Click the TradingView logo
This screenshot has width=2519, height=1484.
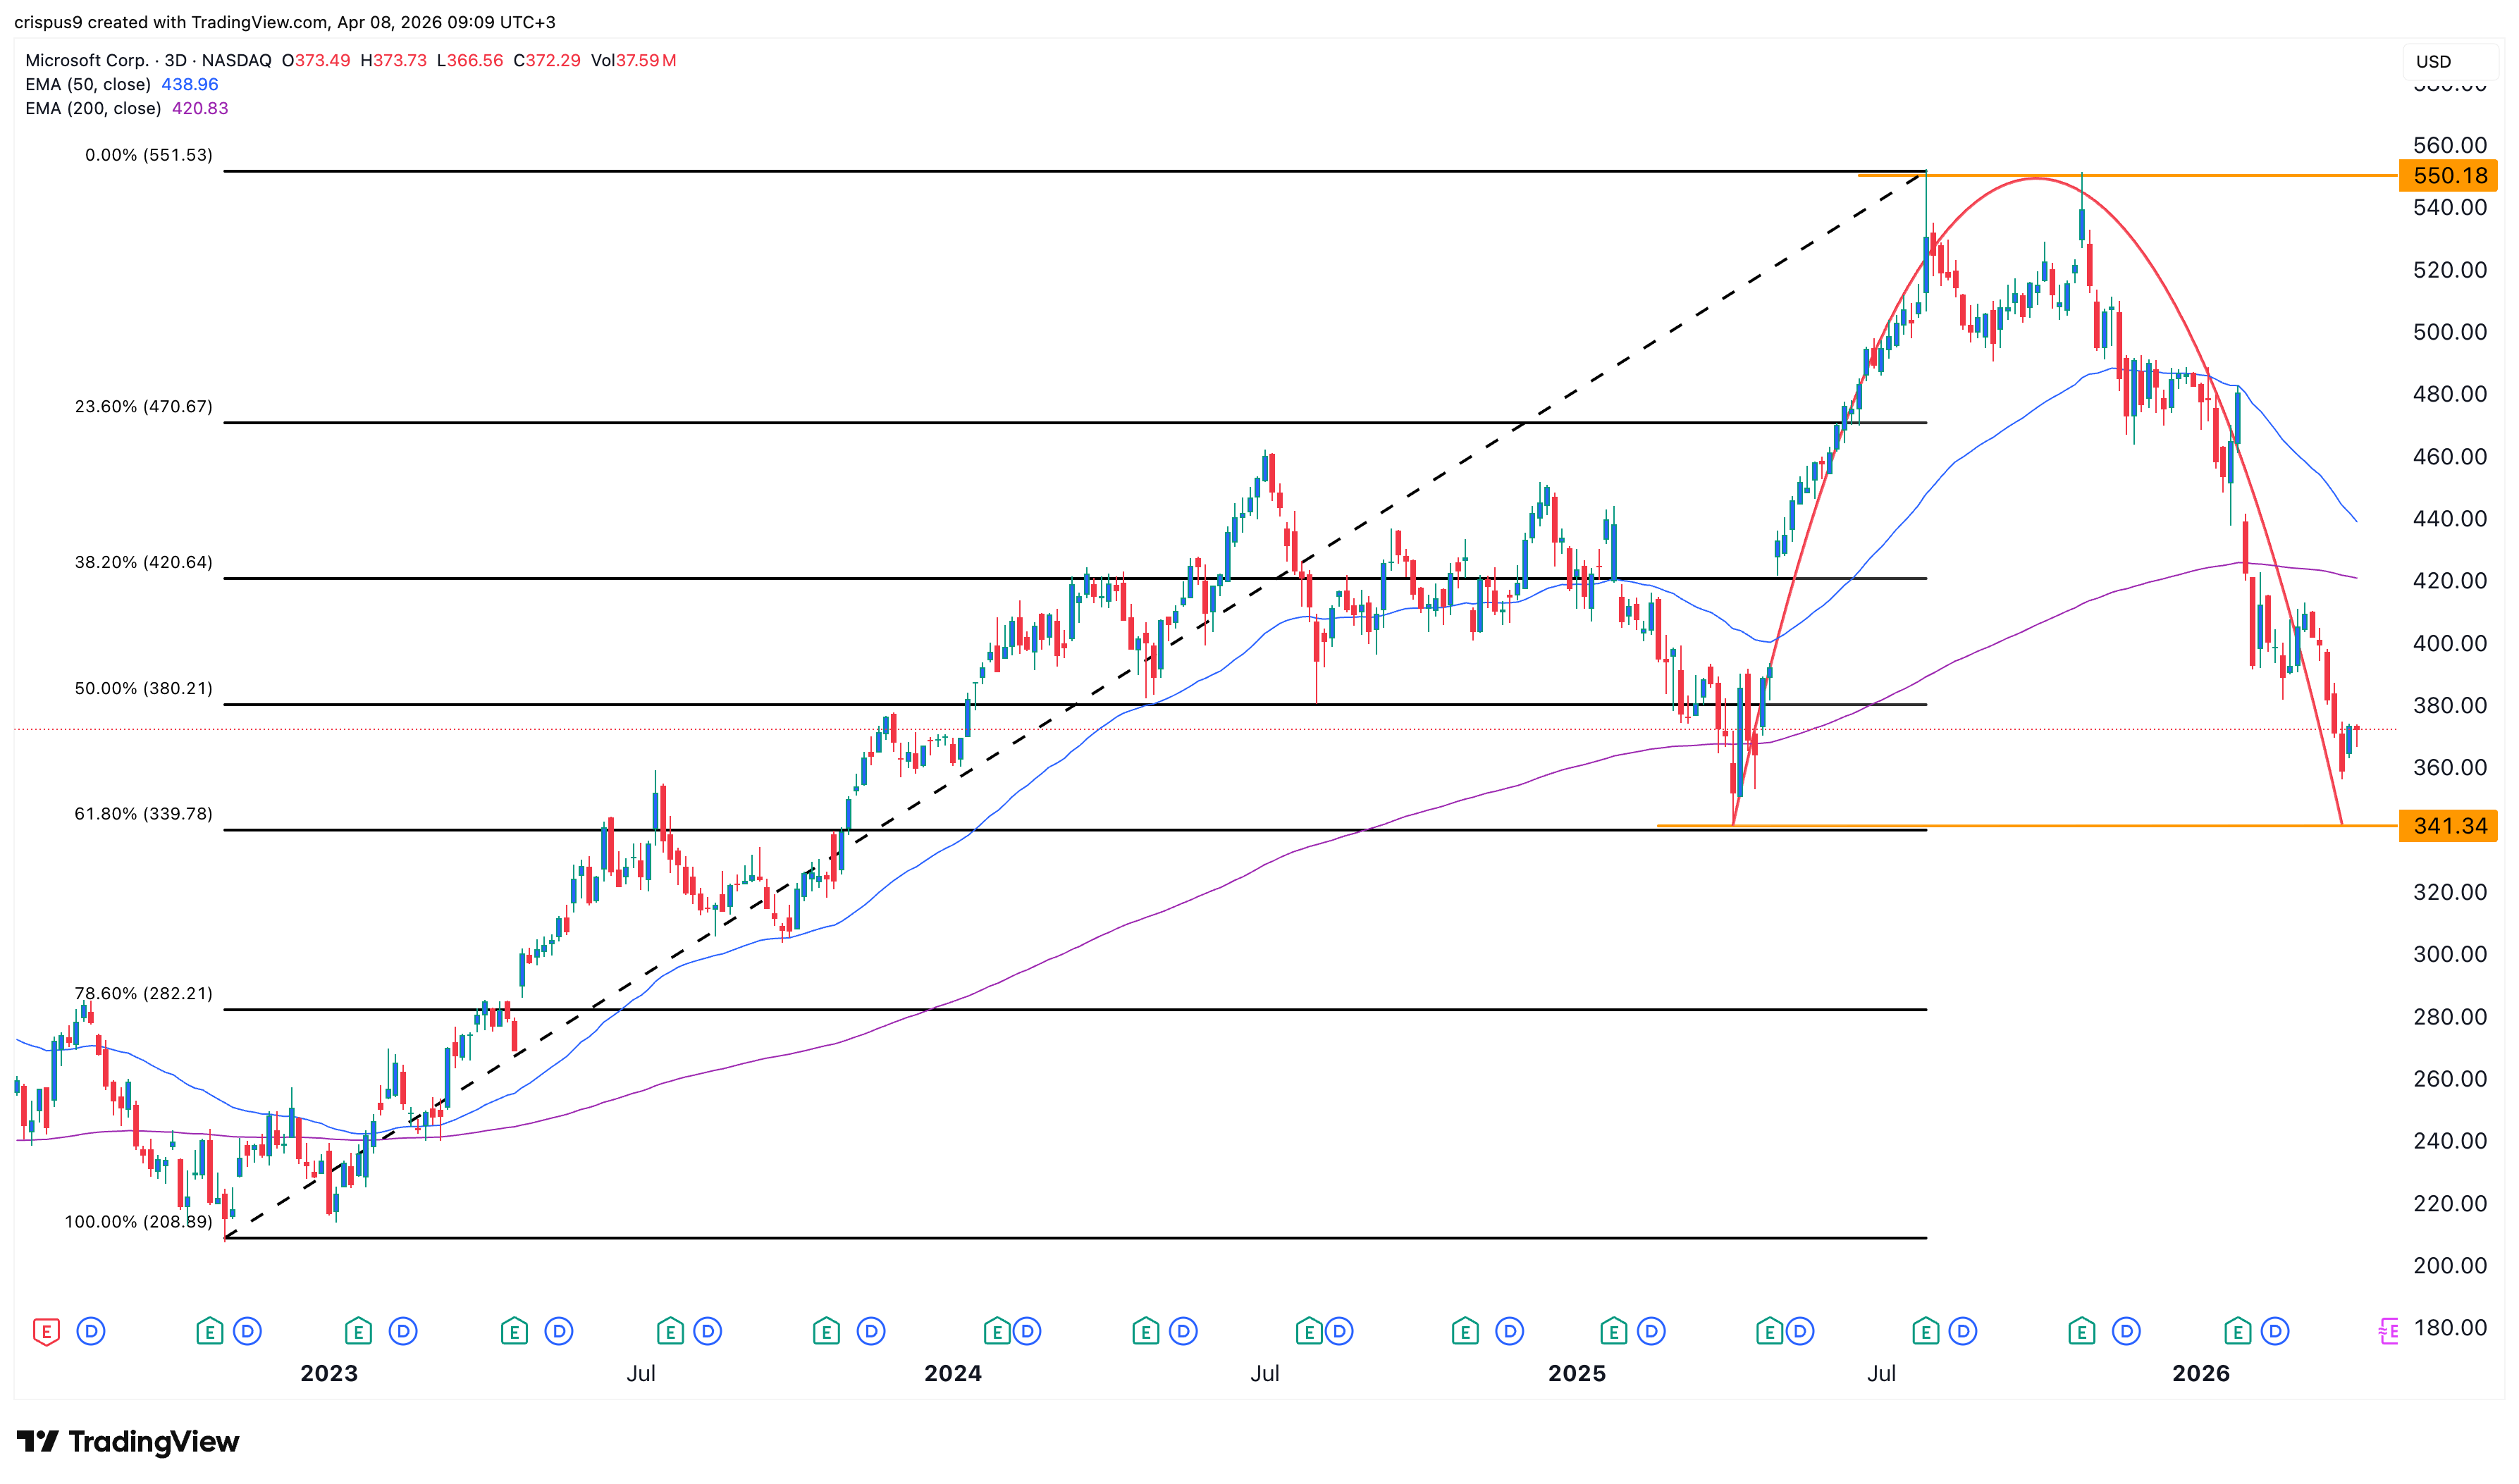pyautogui.click(x=128, y=1441)
